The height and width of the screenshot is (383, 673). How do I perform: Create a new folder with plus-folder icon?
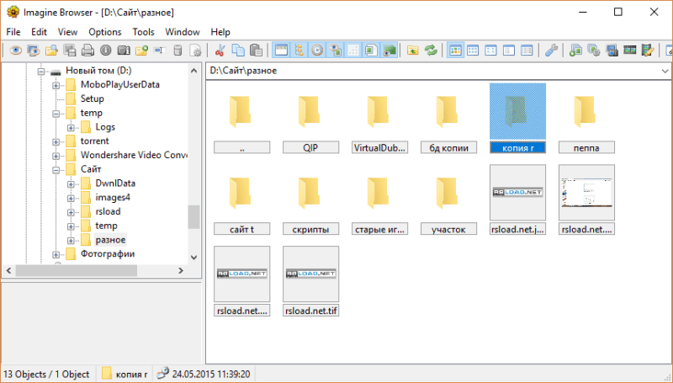141,51
